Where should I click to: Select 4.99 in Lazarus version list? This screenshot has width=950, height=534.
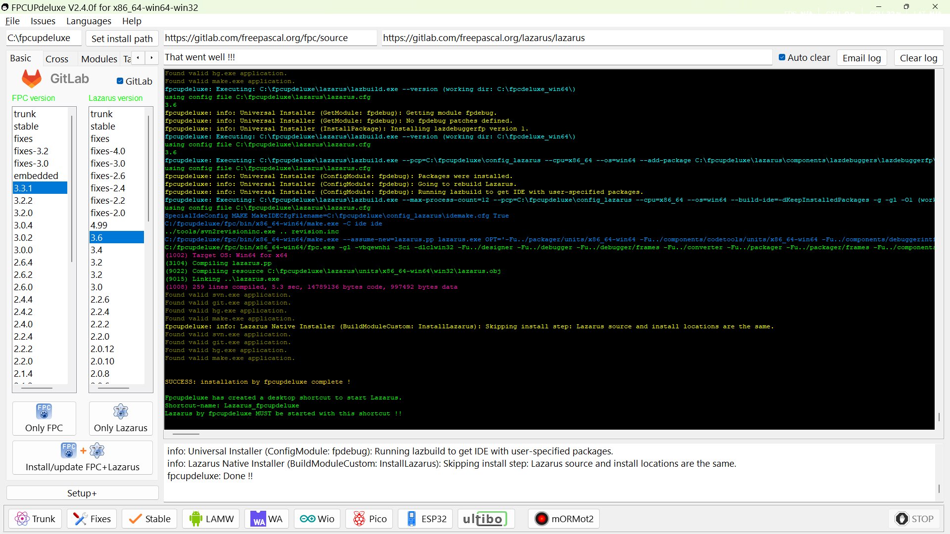[x=117, y=225]
